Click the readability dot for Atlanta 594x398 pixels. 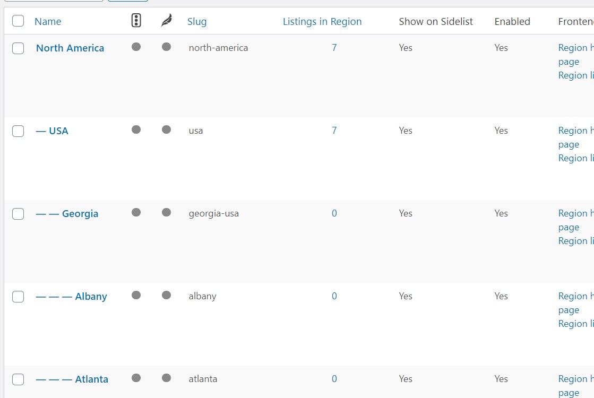coord(166,378)
